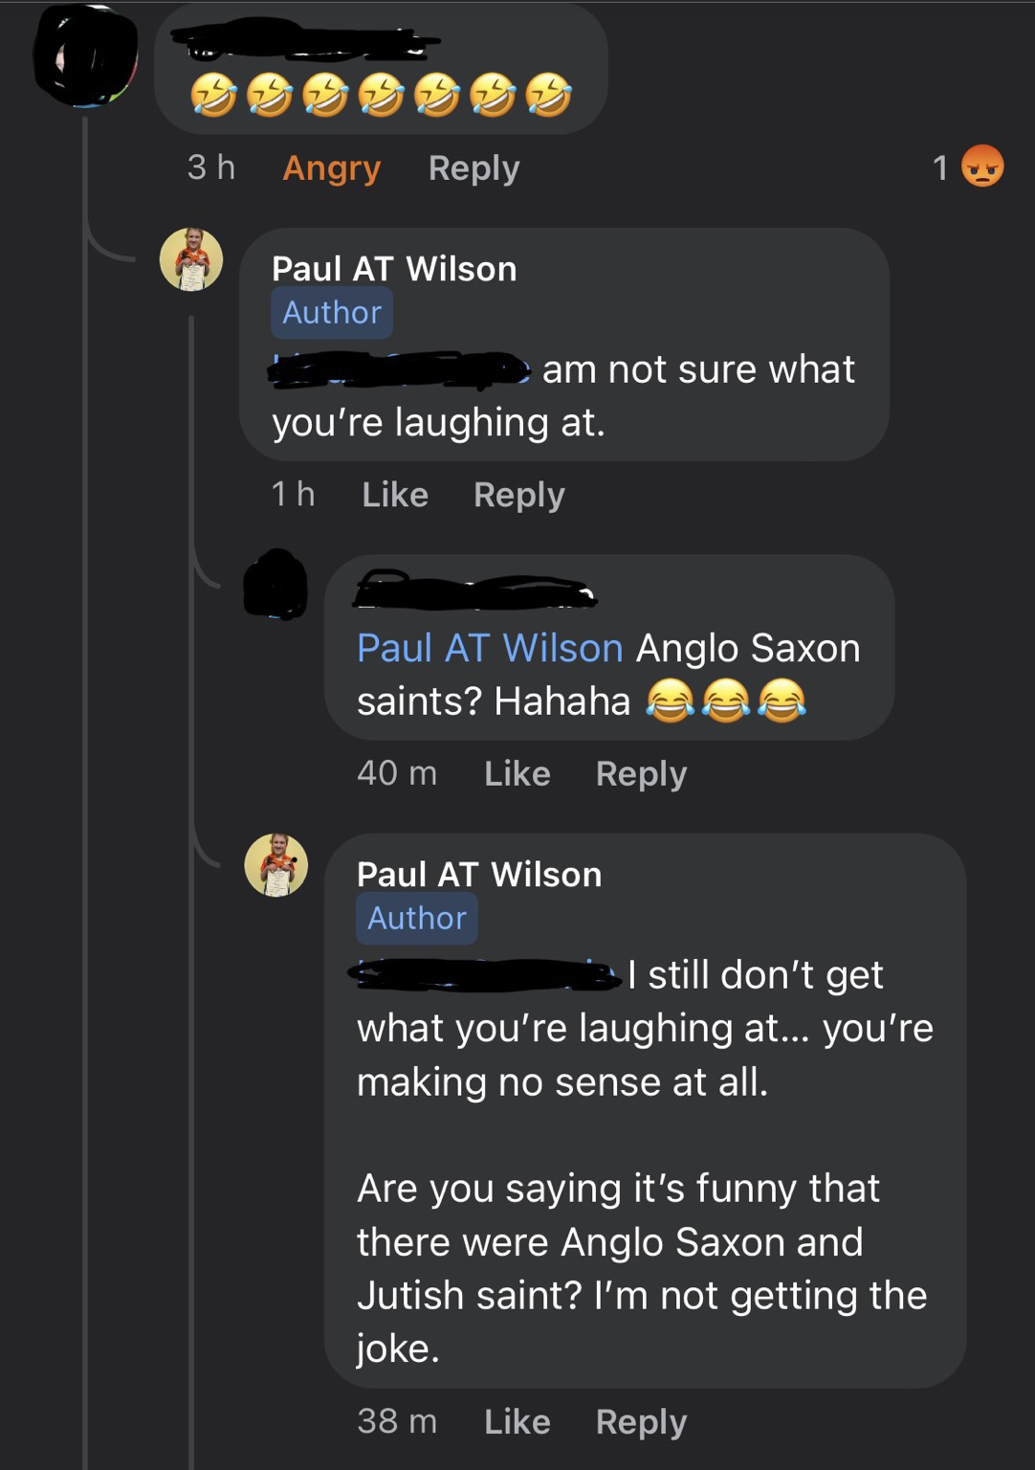1035x1470 pixels.
Task: Click the angry face reaction icon with count 1
Action: 982,167
